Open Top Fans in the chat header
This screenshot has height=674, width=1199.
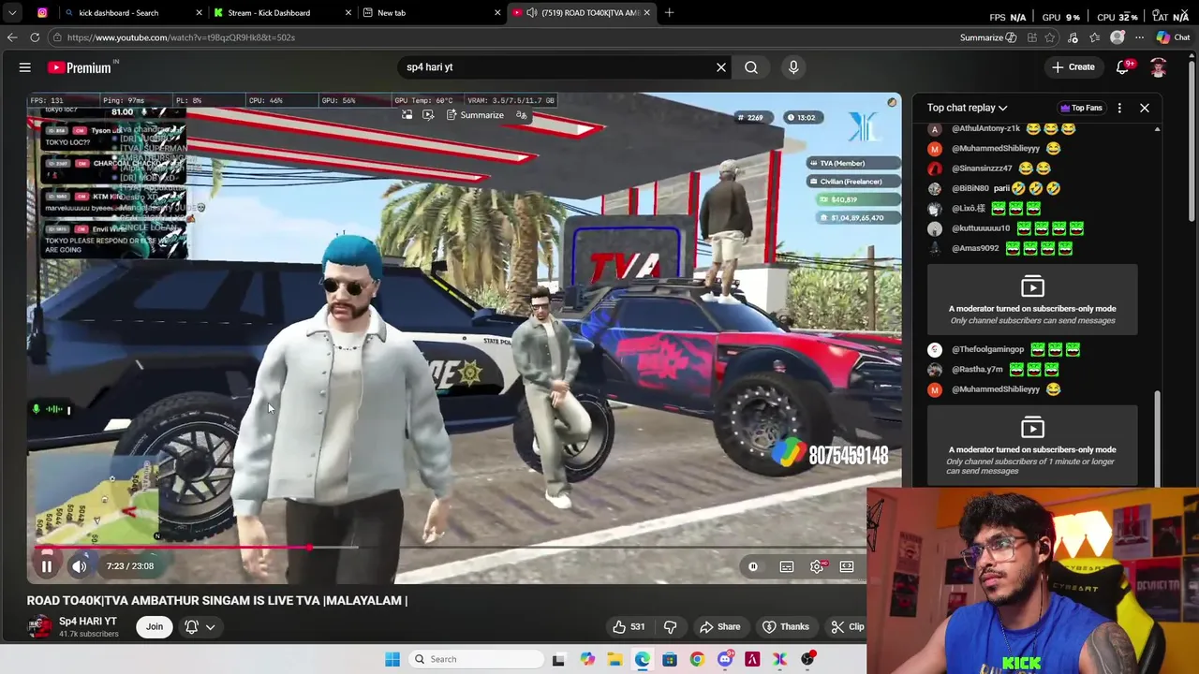(1080, 108)
